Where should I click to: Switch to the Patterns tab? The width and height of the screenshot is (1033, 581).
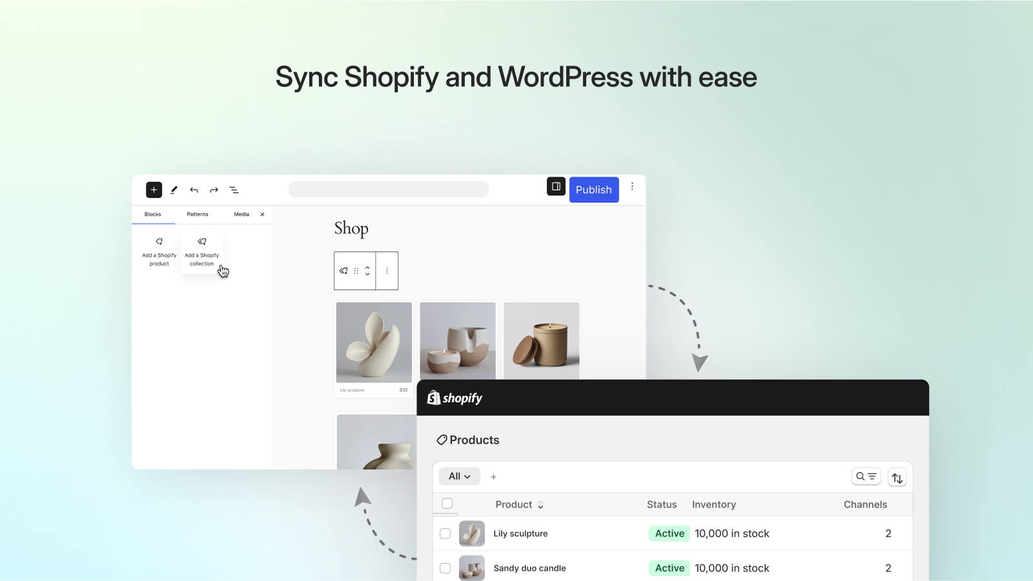pos(198,214)
